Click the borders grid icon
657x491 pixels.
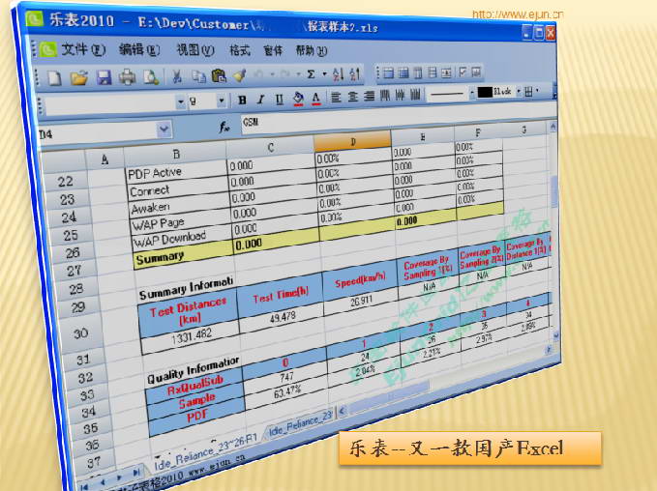528,92
